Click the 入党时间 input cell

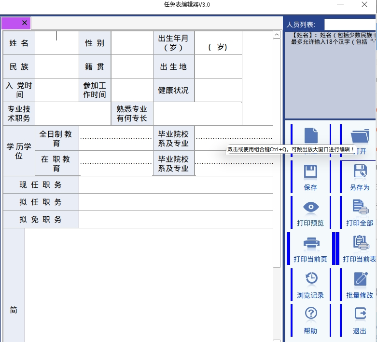coord(57,90)
